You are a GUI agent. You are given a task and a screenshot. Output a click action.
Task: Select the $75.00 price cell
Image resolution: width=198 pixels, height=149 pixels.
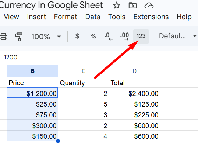pyautogui.click(x=32, y=114)
